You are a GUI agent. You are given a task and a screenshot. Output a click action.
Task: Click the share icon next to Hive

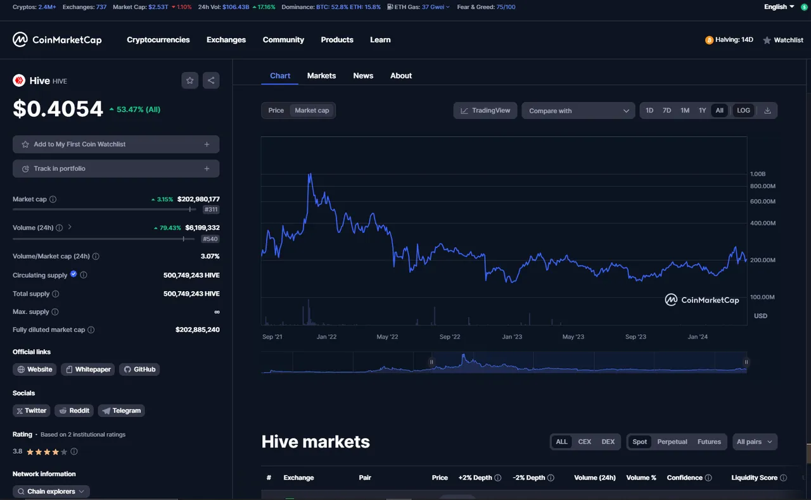[x=211, y=80]
